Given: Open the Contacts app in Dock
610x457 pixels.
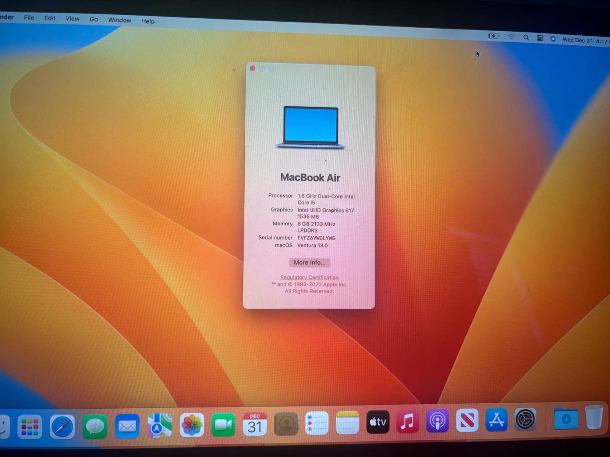Looking at the screenshot, I should 286,423.
